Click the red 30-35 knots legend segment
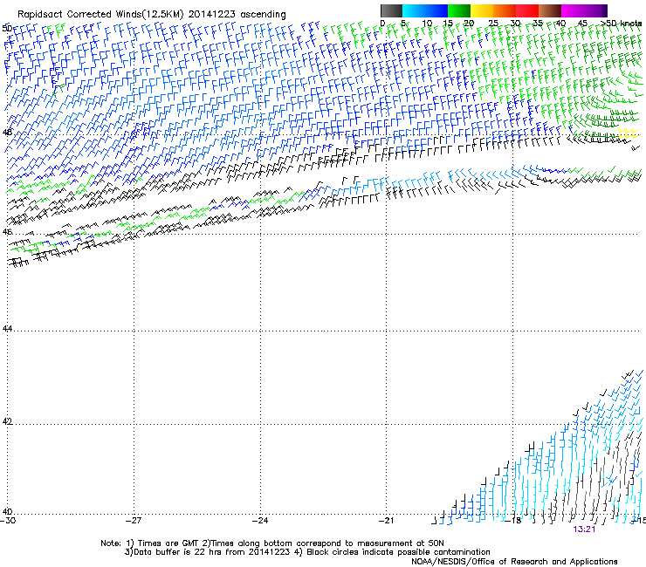 pyautogui.click(x=527, y=10)
